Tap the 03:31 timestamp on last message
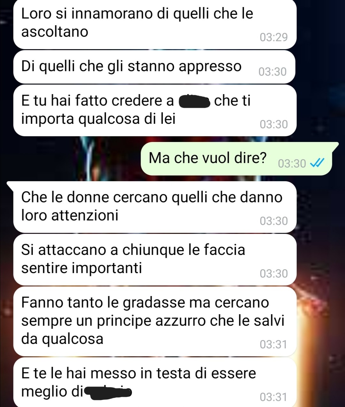The image size is (345, 407). [273, 397]
